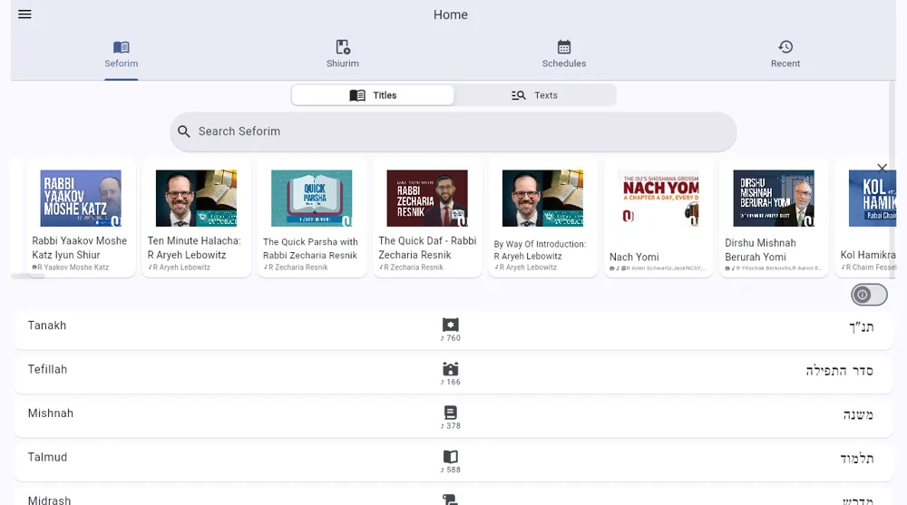
Task: Open the Nach Yomi card
Action: pyautogui.click(x=658, y=219)
